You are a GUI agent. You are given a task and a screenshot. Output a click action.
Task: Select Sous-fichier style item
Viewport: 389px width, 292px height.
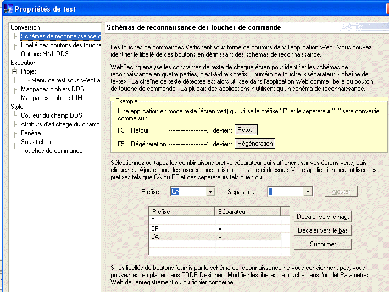click(36, 142)
